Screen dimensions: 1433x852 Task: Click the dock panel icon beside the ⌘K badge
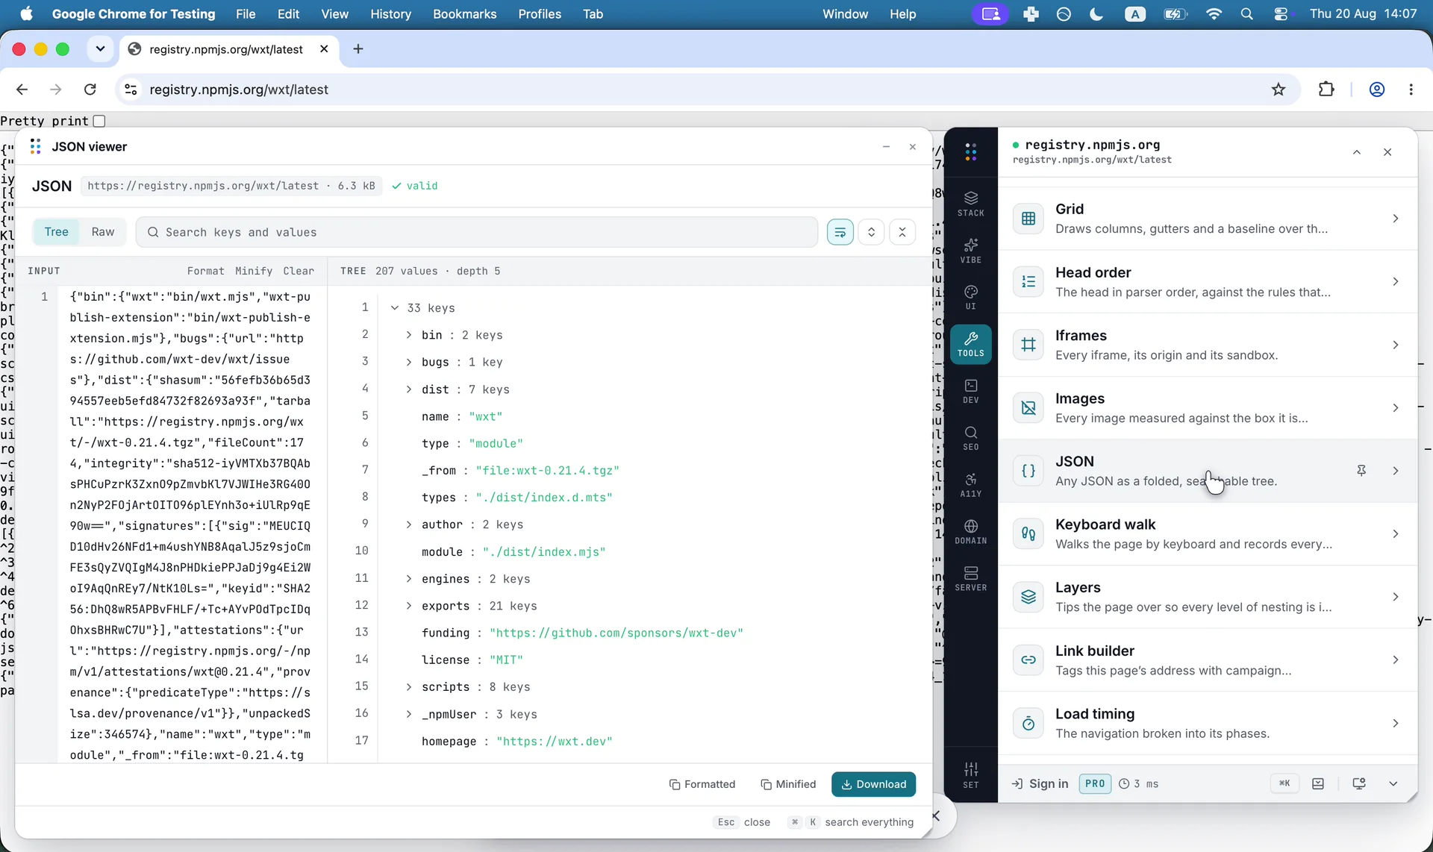click(1318, 783)
